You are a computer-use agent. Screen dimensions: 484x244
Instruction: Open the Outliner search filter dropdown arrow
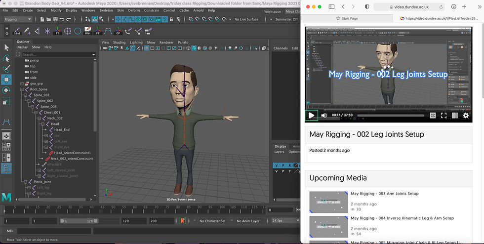93,55
